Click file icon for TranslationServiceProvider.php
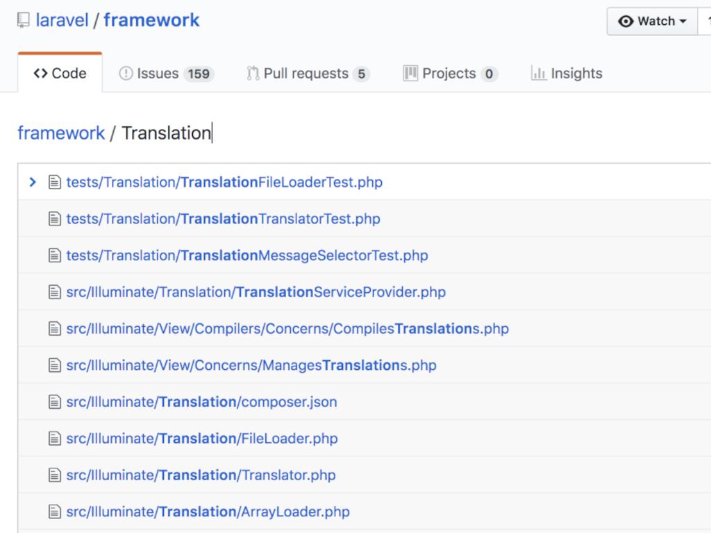This screenshot has width=711, height=533. click(x=55, y=292)
